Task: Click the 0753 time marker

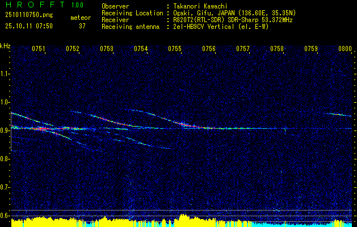Action: (x=107, y=48)
